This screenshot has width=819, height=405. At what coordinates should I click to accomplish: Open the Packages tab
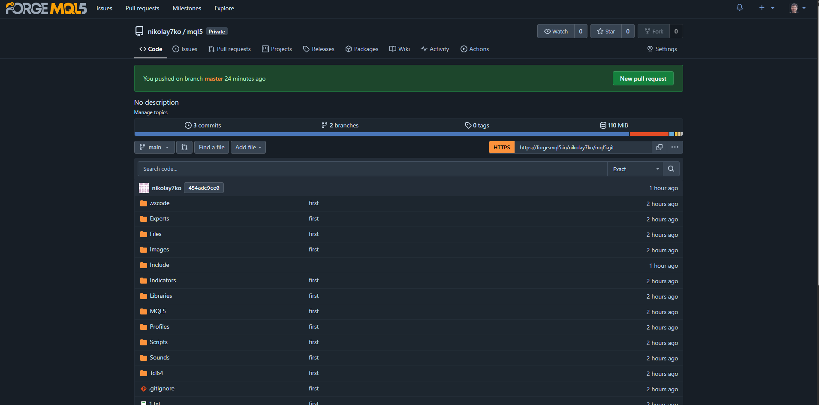pos(362,49)
